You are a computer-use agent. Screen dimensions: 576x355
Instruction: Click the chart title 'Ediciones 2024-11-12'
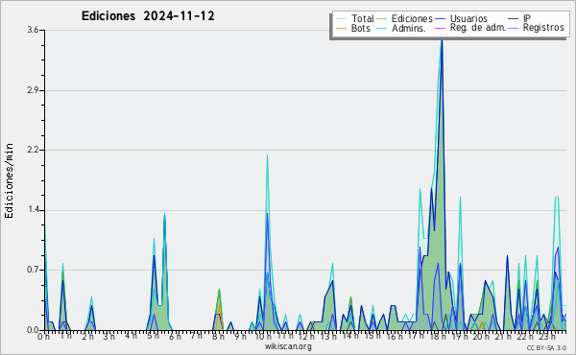click(x=148, y=16)
